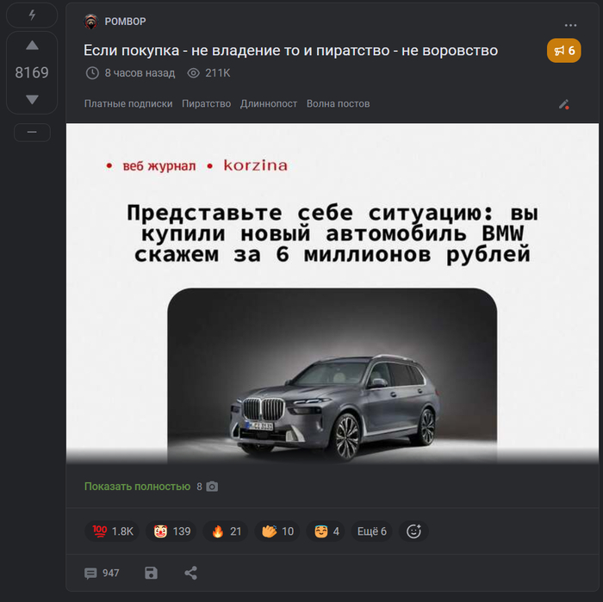Downvote the post with the down arrow

coord(32,100)
